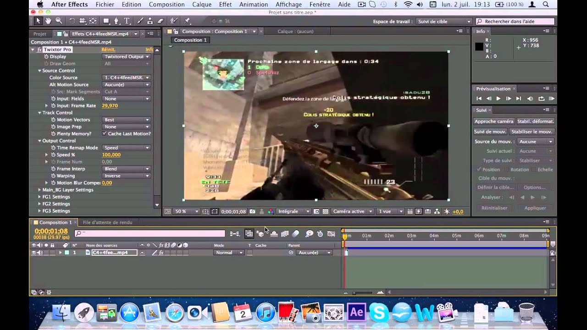Select the Selection arrow tool
The image size is (587, 330).
[38, 21]
